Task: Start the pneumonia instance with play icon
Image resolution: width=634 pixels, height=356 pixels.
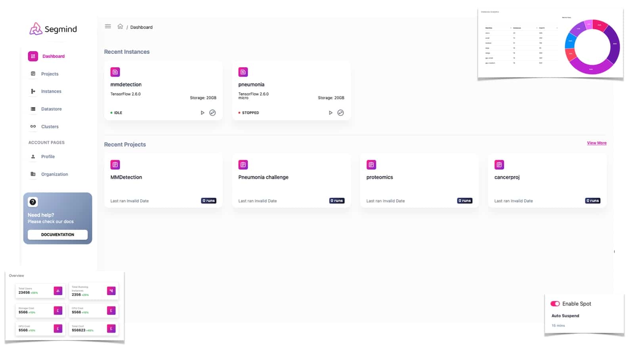Action: click(330, 113)
